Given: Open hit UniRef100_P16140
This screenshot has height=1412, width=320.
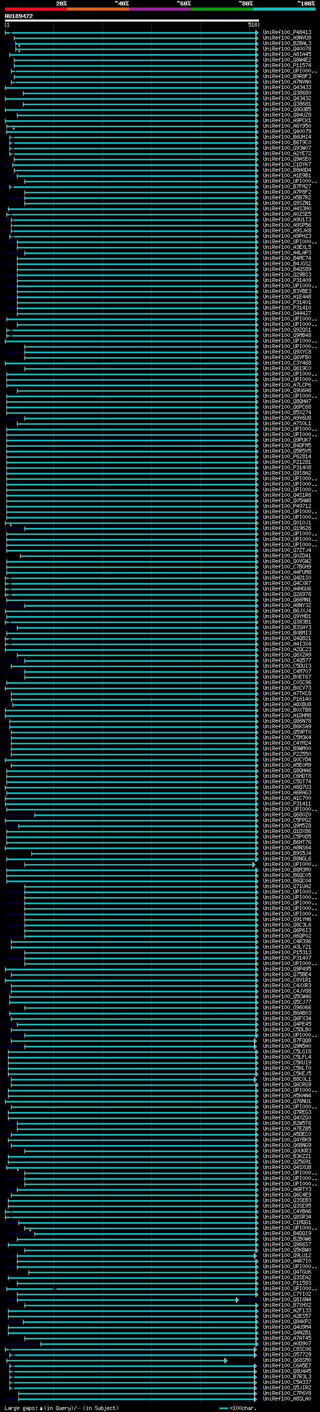Looking at the screenshot, I should (287, 699).
